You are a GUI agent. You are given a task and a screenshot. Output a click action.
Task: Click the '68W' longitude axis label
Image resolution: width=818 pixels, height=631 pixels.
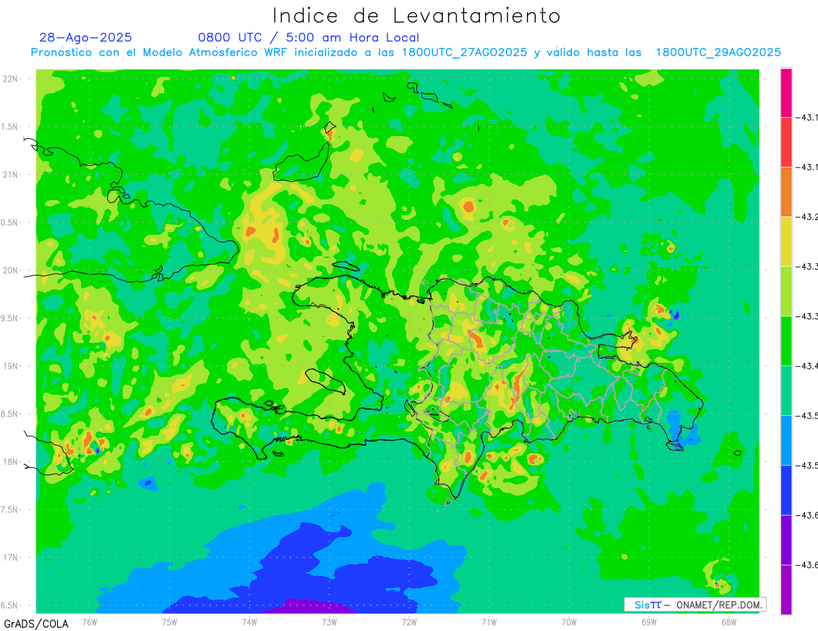tap(728, 621)
